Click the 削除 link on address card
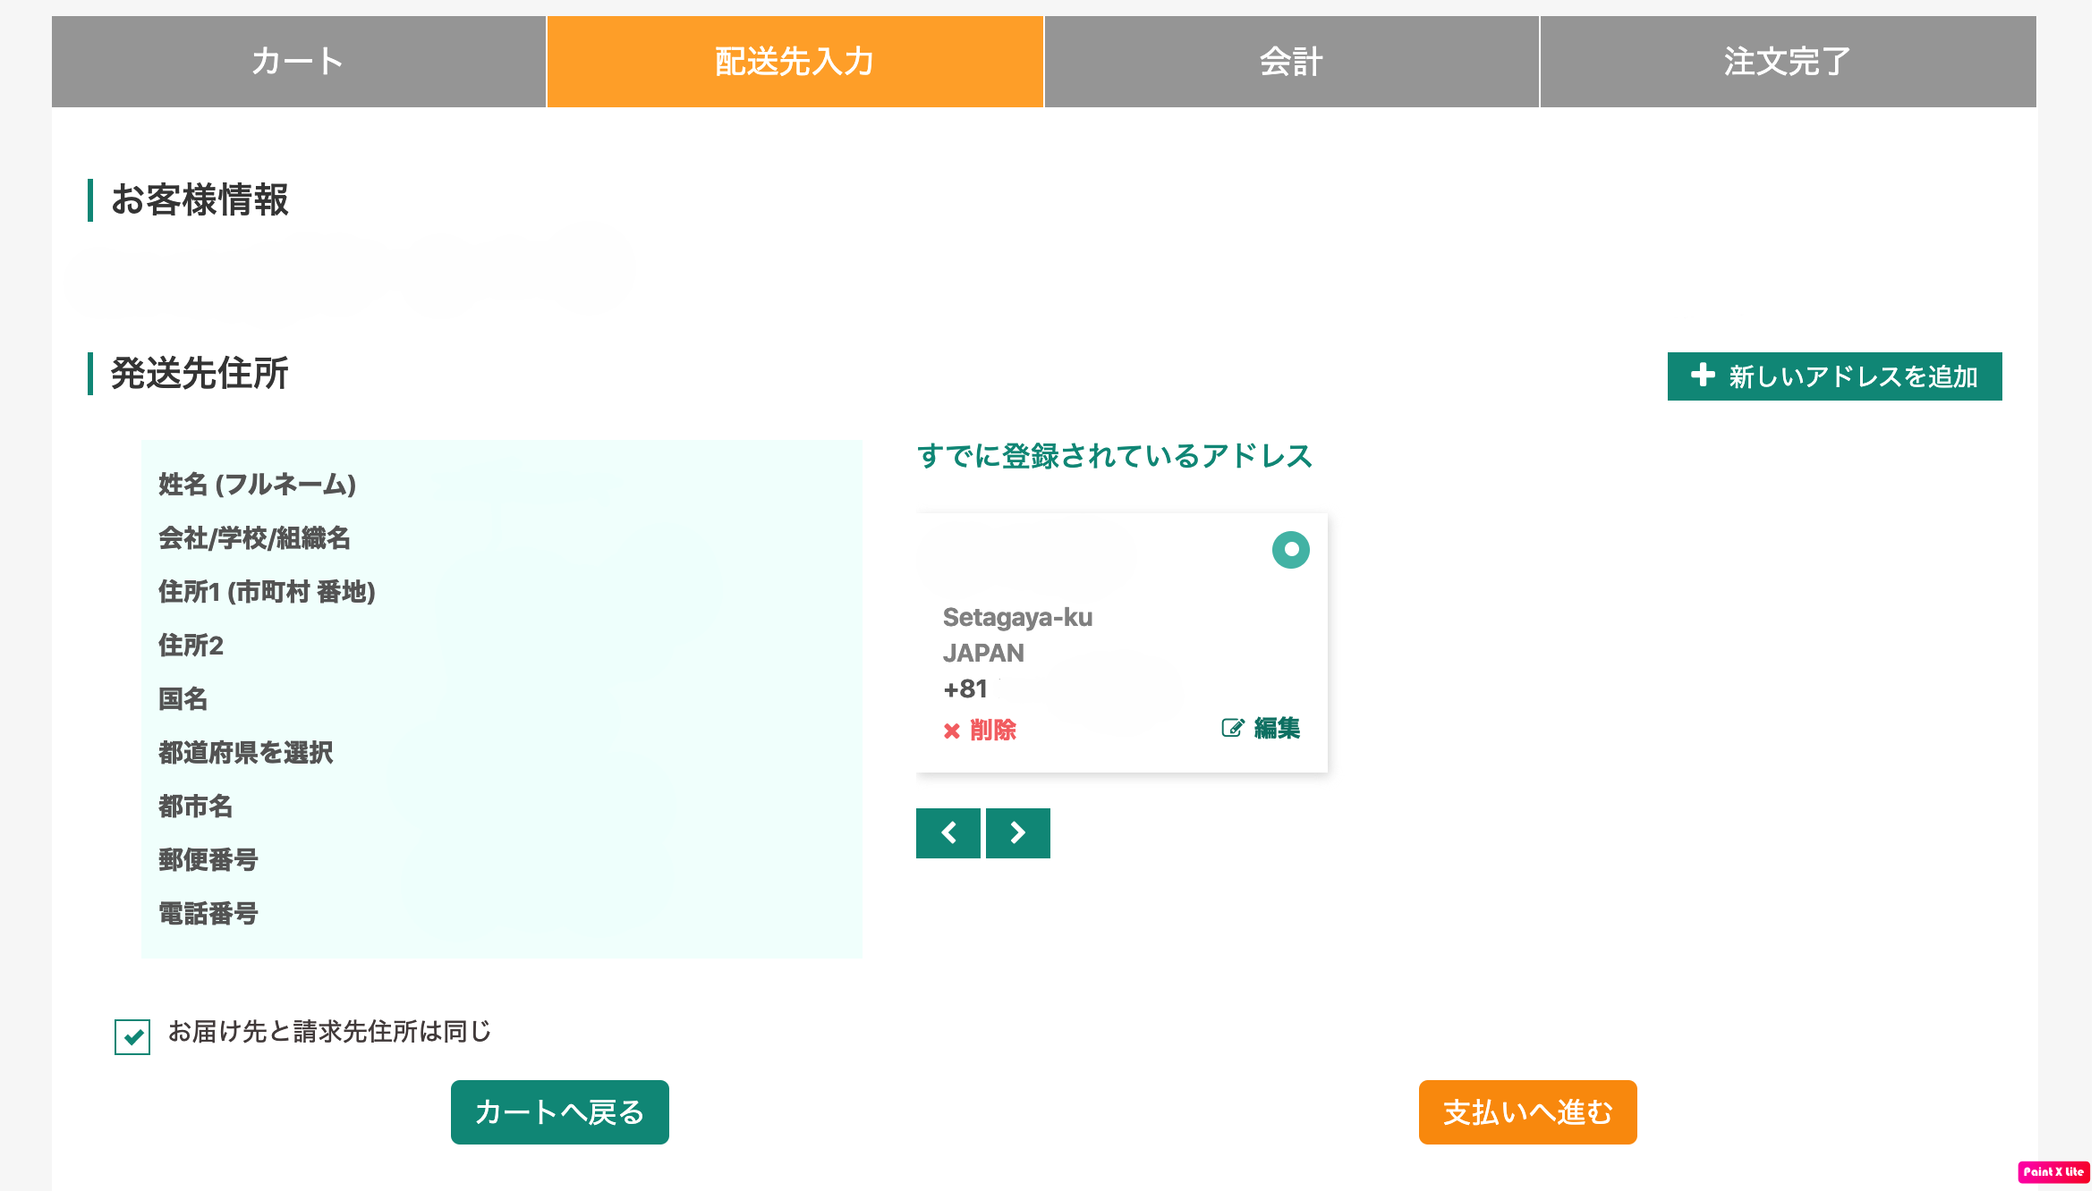Viewport: 2099px width, 1191px height. (993, 731)
